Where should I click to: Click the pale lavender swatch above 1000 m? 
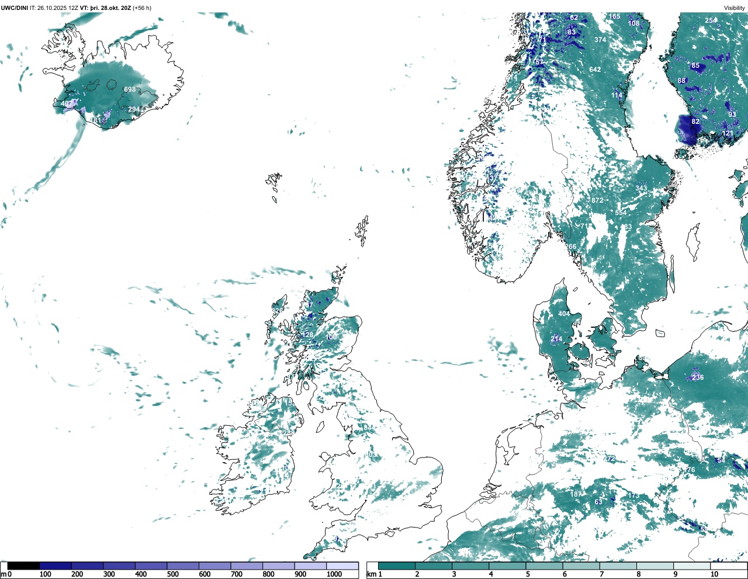tap(342, 566)
